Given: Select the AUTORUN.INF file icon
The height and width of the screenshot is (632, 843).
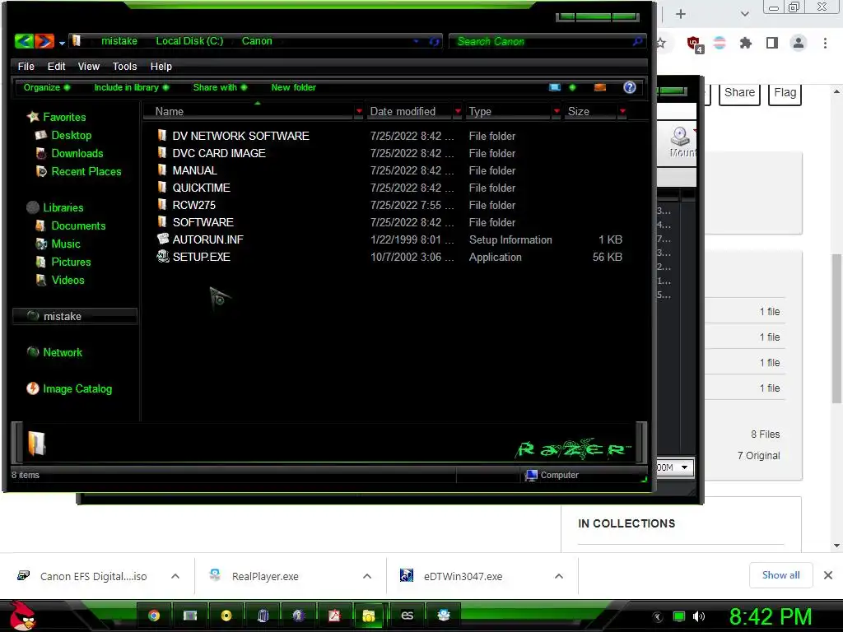Looking at the screenshot, I should [163, 239].
